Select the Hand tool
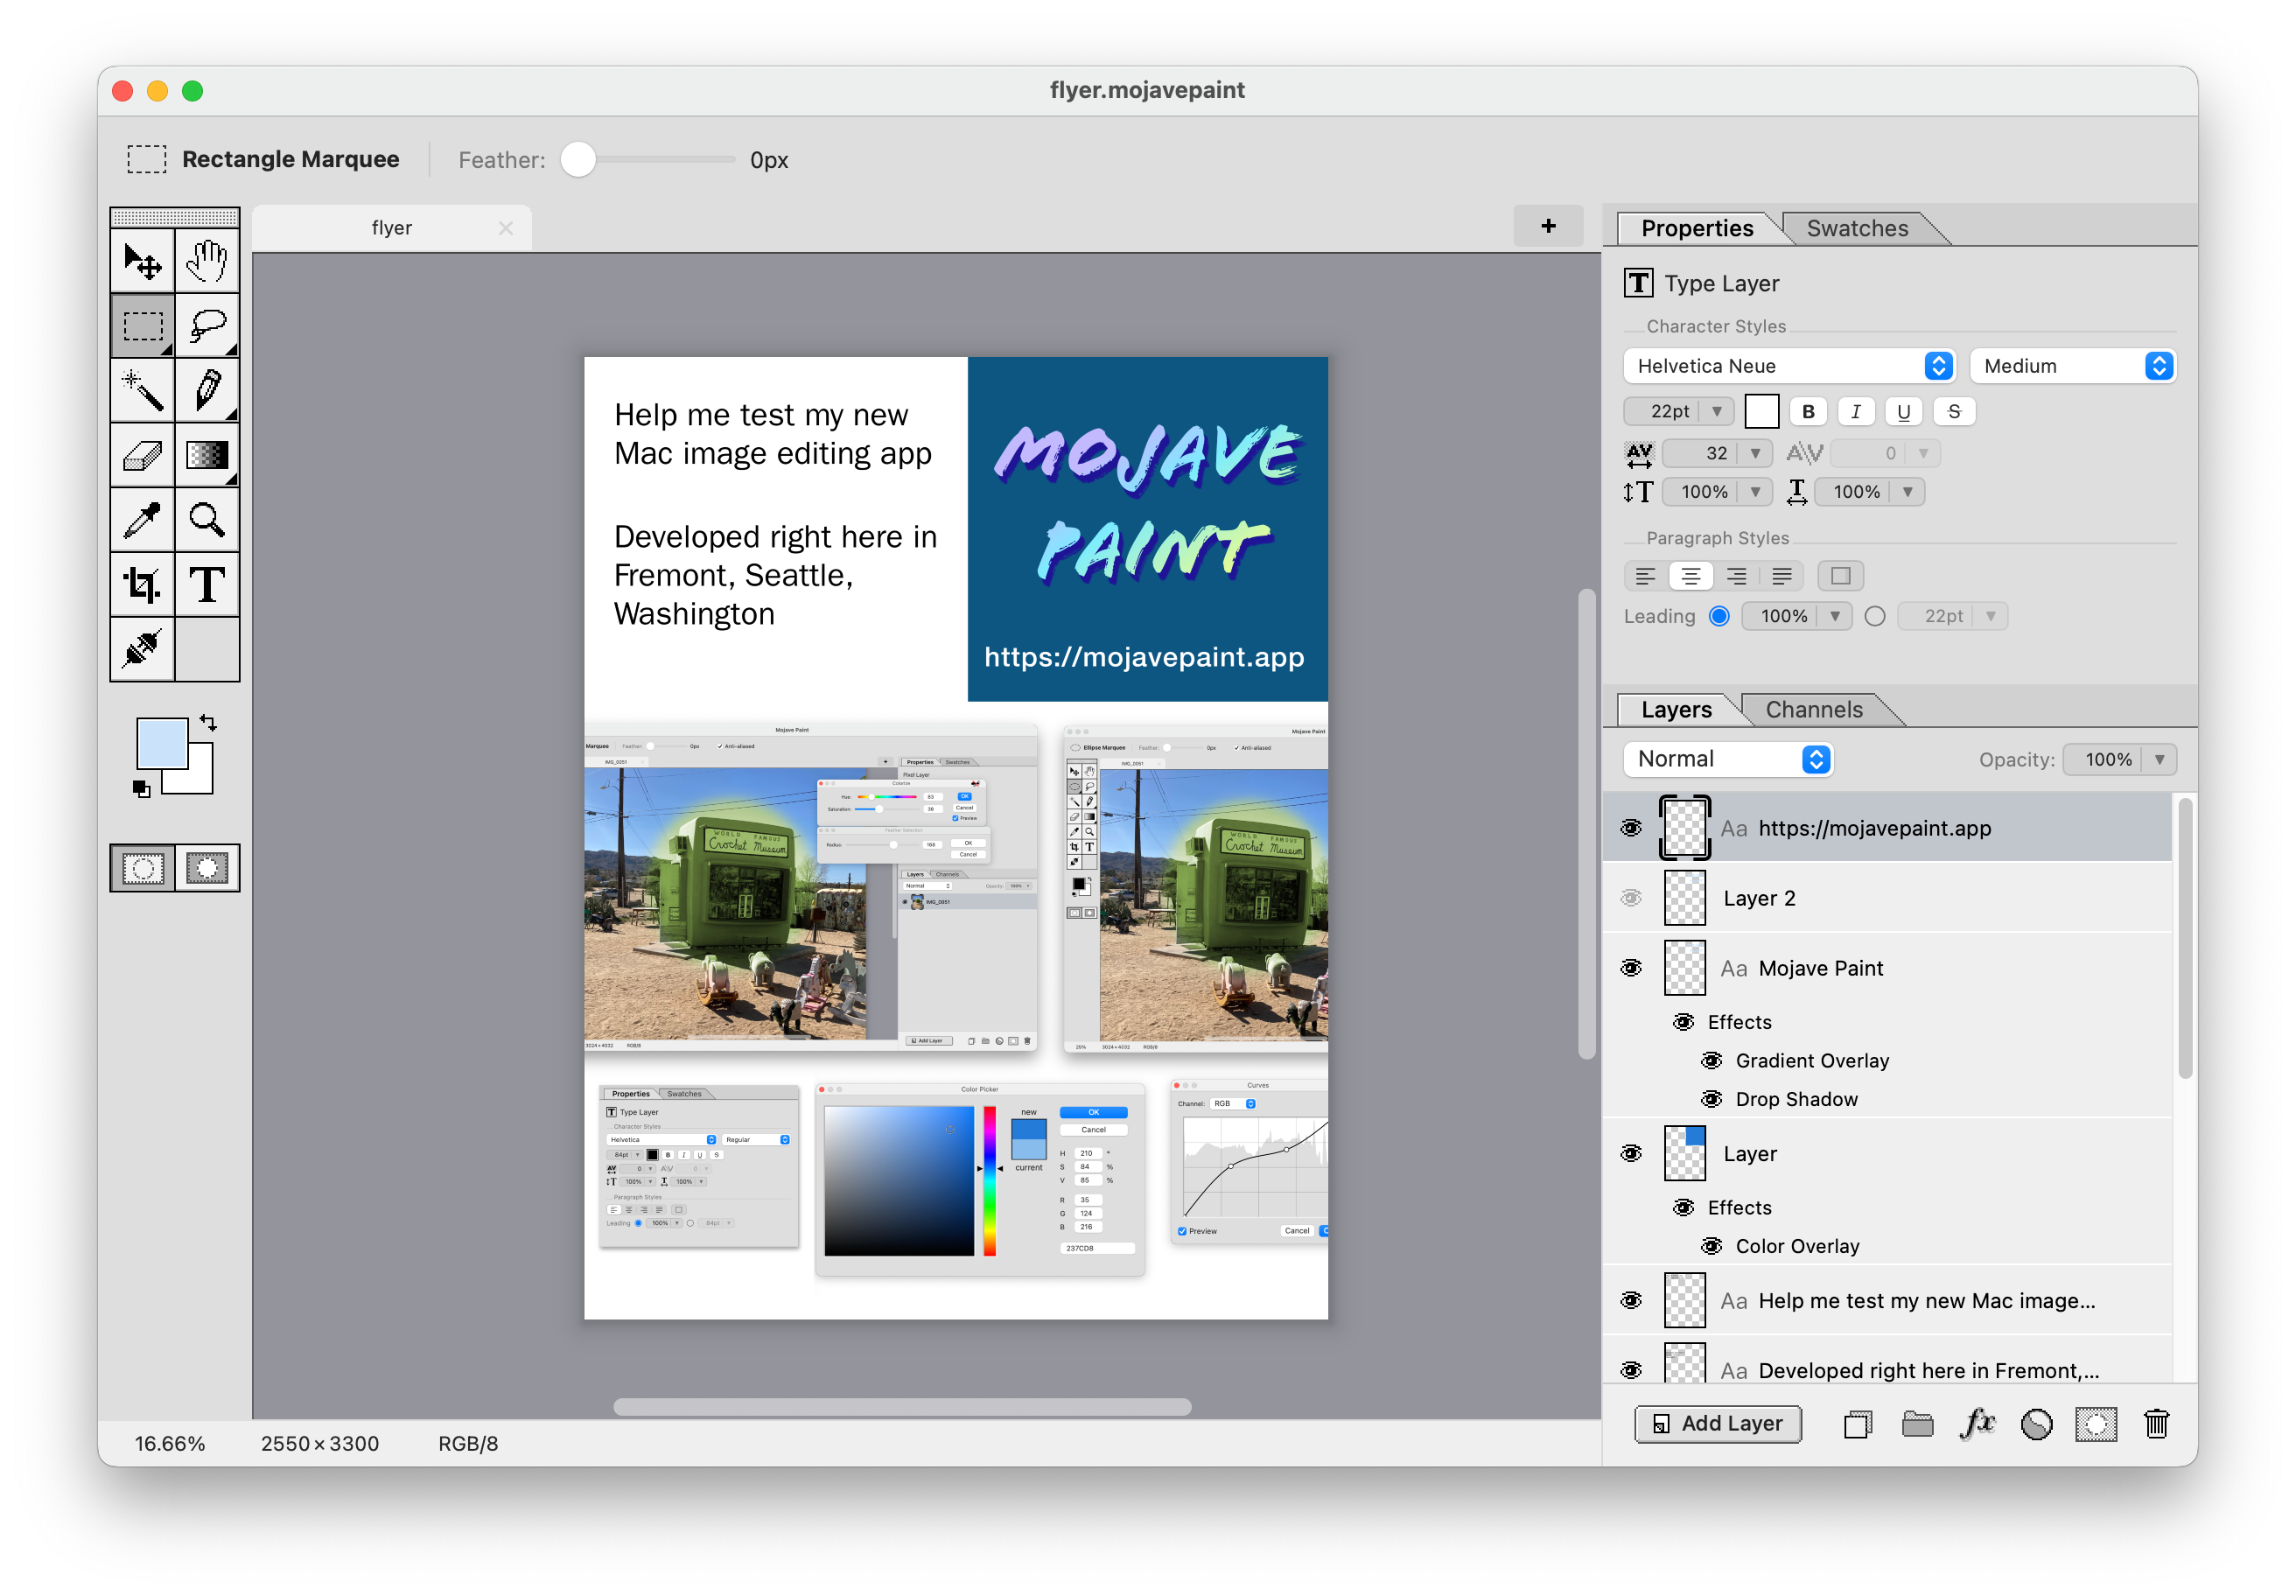This screenshot has height=1596, width=2296. click(207, 261)
